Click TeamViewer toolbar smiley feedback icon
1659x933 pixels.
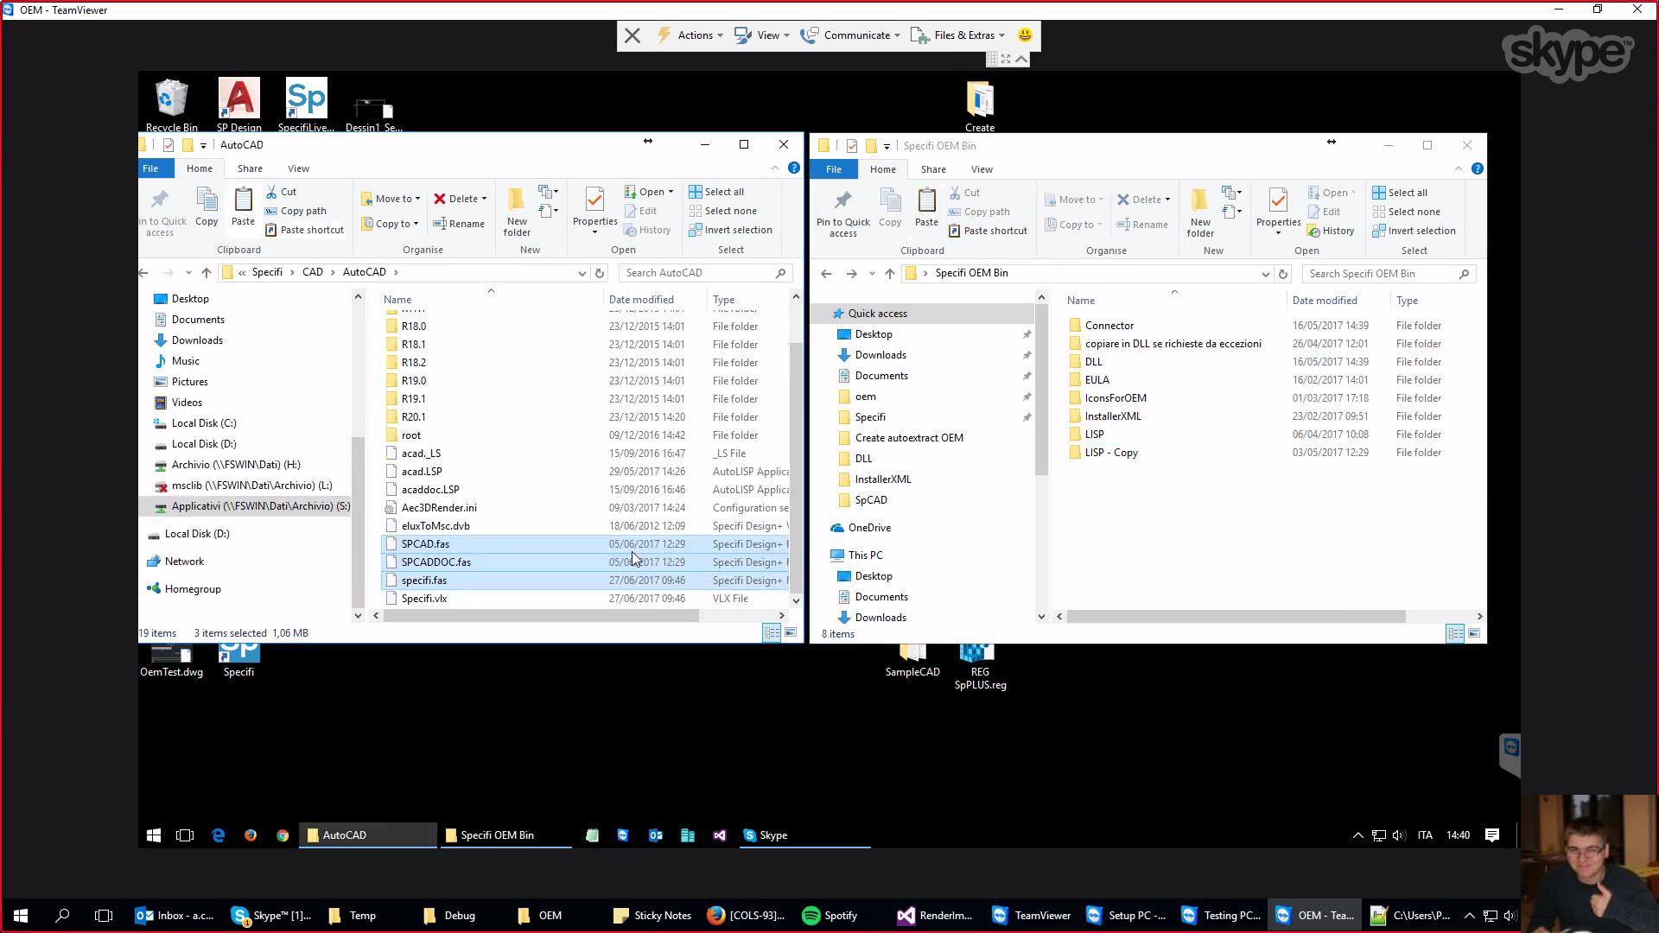(1025, 35)
